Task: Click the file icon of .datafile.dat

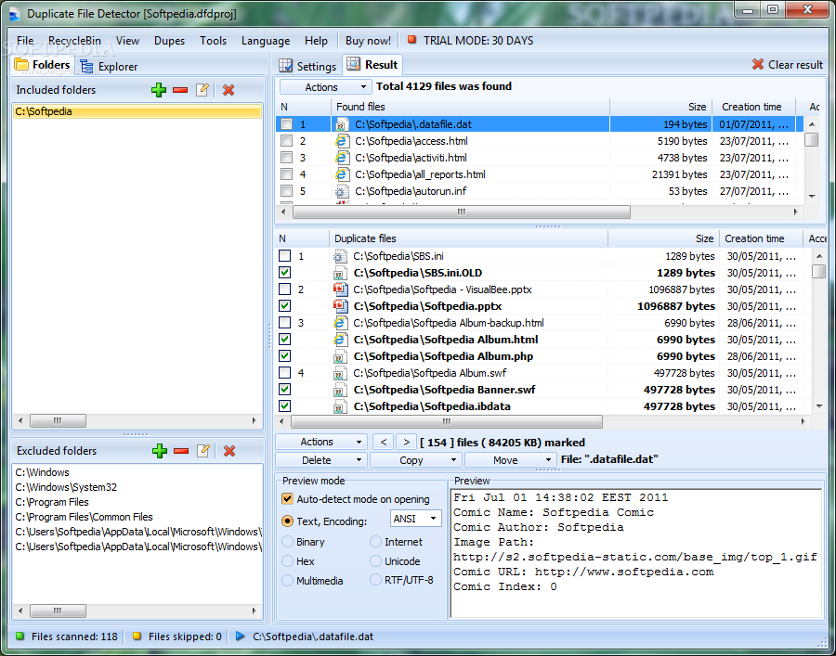Action: pyautogui.click(x=341, y=124)
